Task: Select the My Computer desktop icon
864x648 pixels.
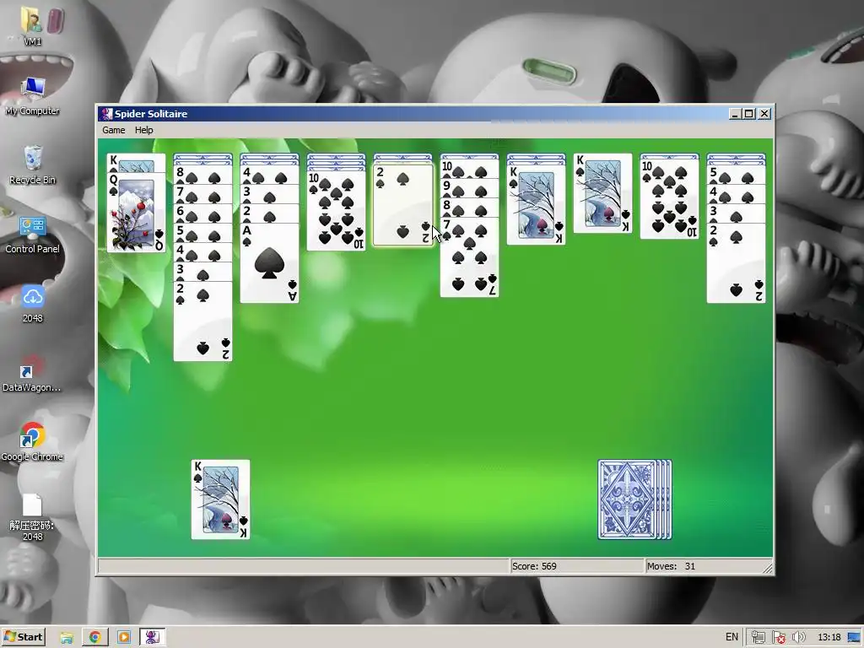Action: coord(33,96)
